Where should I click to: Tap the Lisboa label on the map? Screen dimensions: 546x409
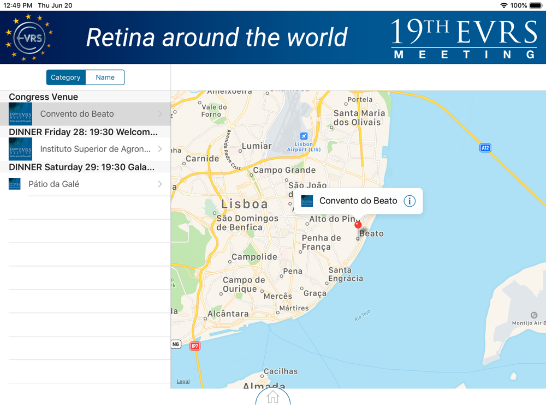(x=245, y=204)
